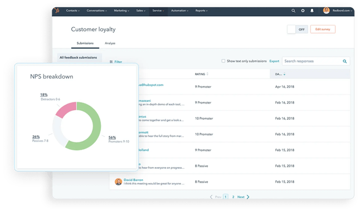Open the search magnifier in top bar
This screenshot has height=211, width=360.
(x=294, y=11)
